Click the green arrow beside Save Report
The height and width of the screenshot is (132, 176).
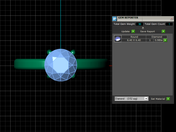(x=163, y=32)
